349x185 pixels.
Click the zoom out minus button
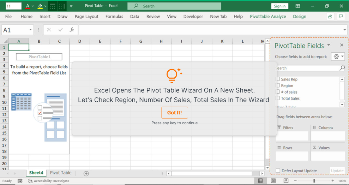[295, 181]
